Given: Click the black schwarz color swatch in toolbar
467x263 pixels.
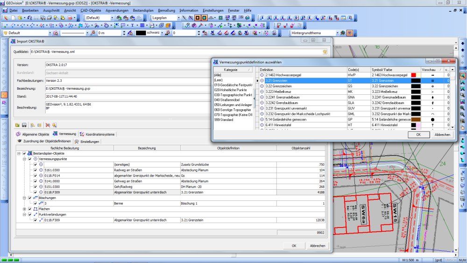Looking at the screenshot, I should pyautogui.click(x=141, y=33).
